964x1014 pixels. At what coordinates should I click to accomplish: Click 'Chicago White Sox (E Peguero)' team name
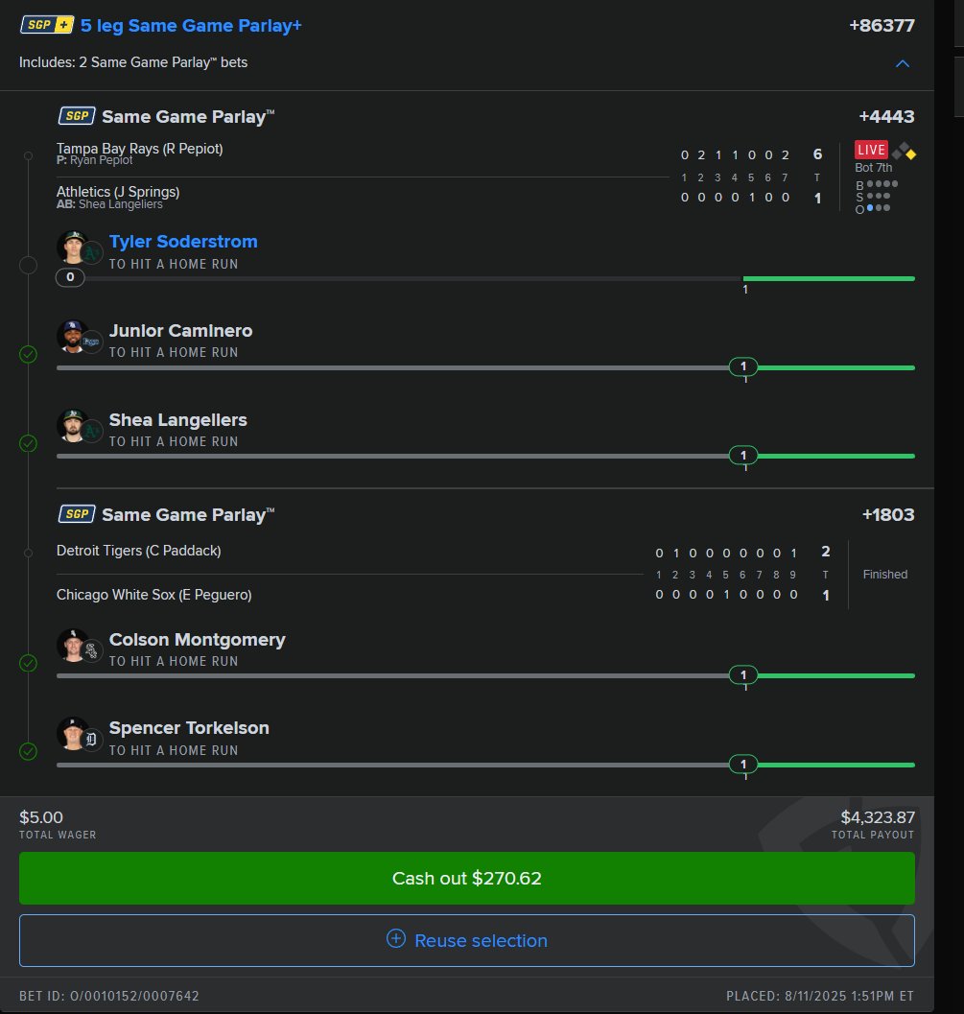coord(153,595)
